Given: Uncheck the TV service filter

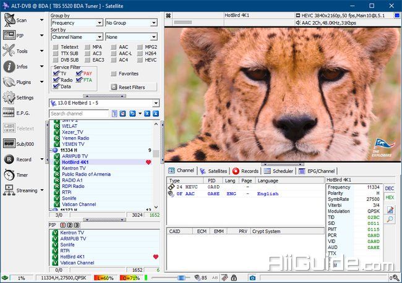Looking at the screenshot, I should point(56,74).
